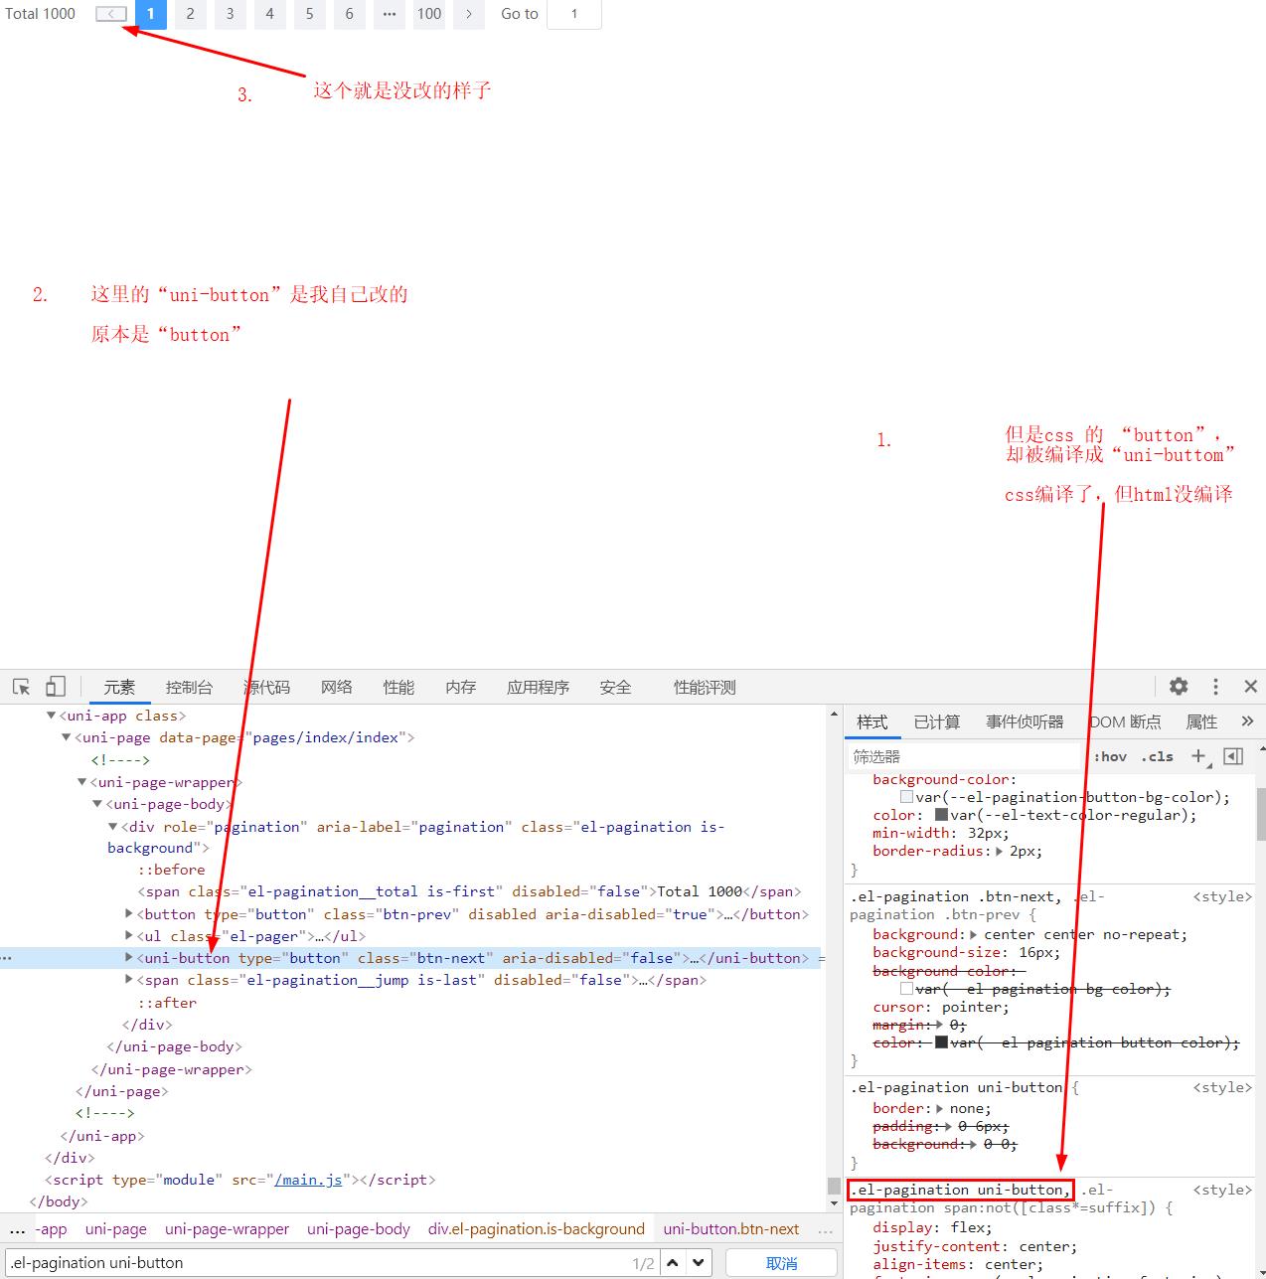Open the 已计算 computed styles tab
The height and width of the screenshot is (1279, 1266).
pyautogui.click(x=936, y=722)
